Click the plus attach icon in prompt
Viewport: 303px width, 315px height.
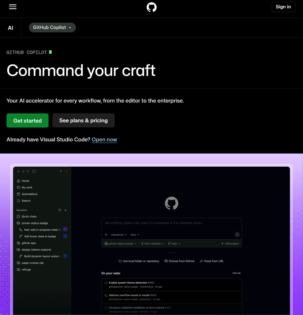[106, 235]
